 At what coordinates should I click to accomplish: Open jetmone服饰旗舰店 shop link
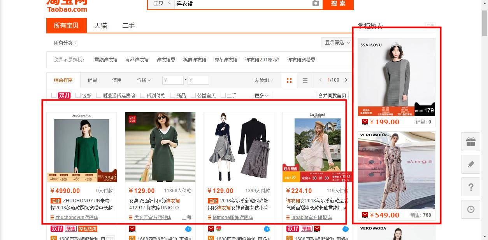coord(233,217)
